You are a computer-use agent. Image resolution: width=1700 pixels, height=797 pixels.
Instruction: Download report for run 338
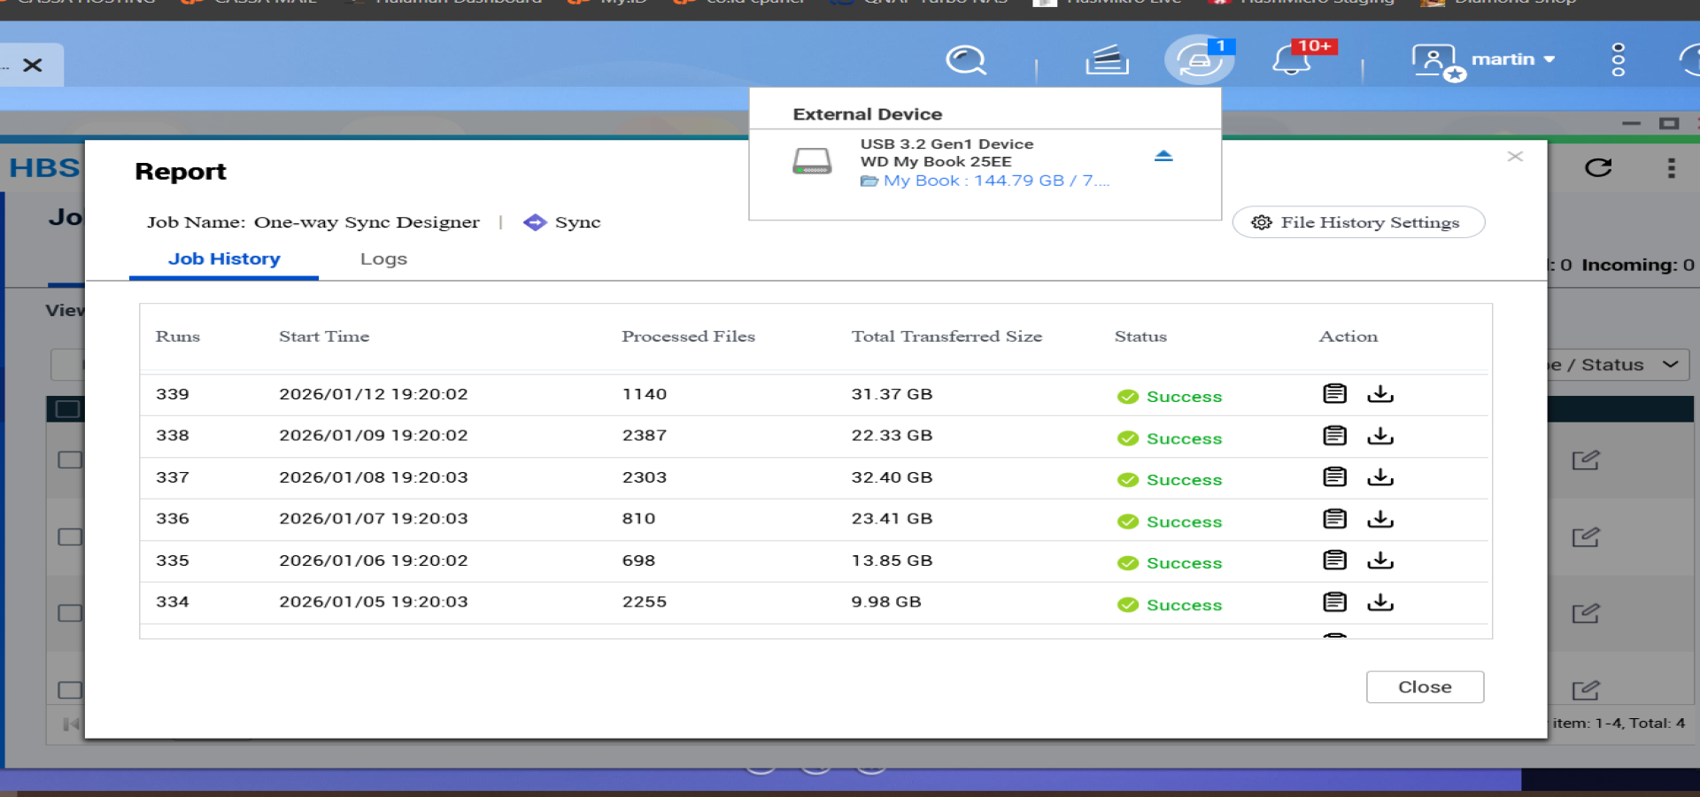tap(1380, 436)
